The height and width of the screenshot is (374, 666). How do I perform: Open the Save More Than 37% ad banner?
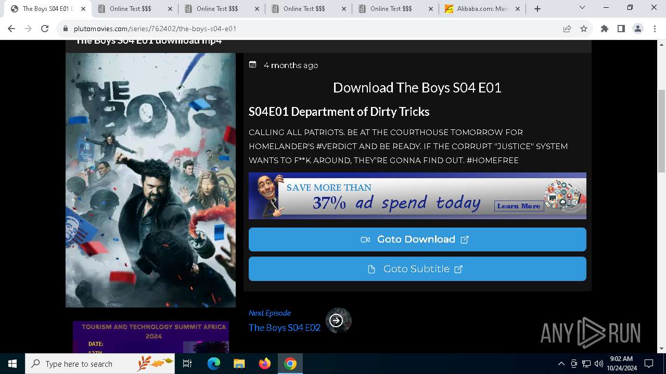(417, 196)
